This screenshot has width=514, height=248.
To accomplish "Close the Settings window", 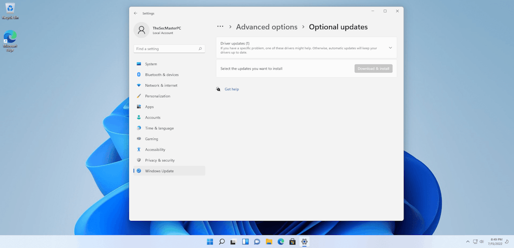I will tap(398, 11).
